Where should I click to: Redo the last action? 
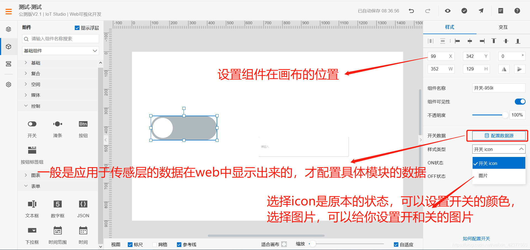(x=428, y=11)
